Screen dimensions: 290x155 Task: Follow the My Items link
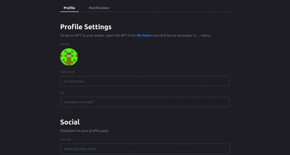point(144,36)
